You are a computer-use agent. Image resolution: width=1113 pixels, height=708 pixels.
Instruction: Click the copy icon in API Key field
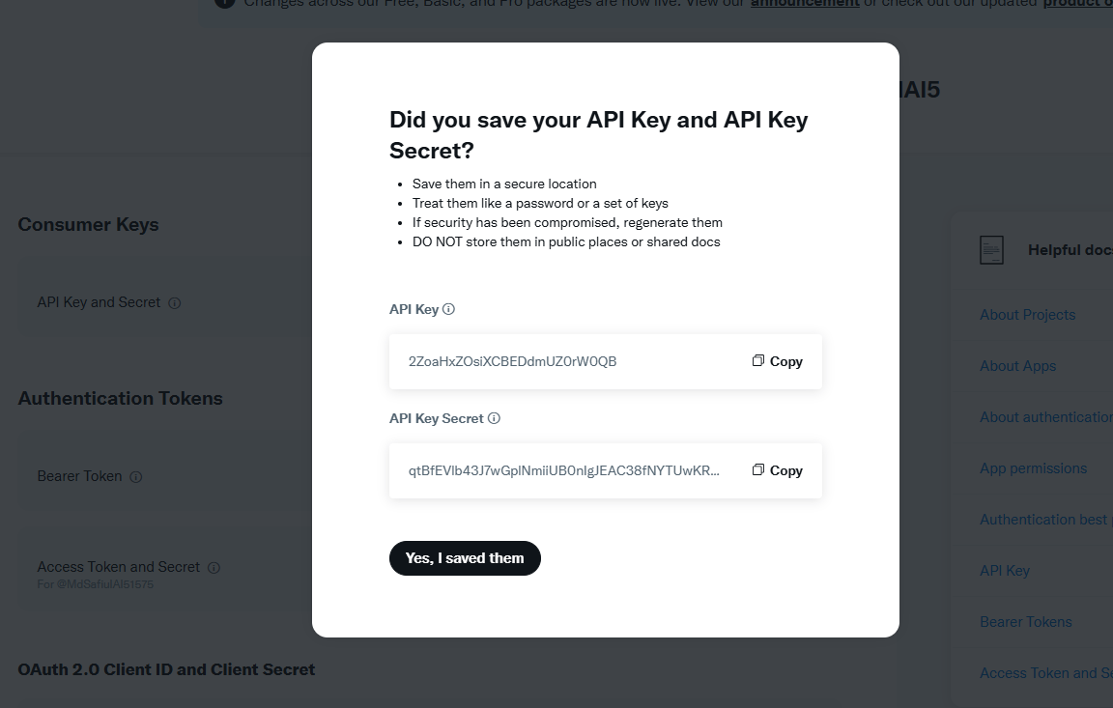758,360
